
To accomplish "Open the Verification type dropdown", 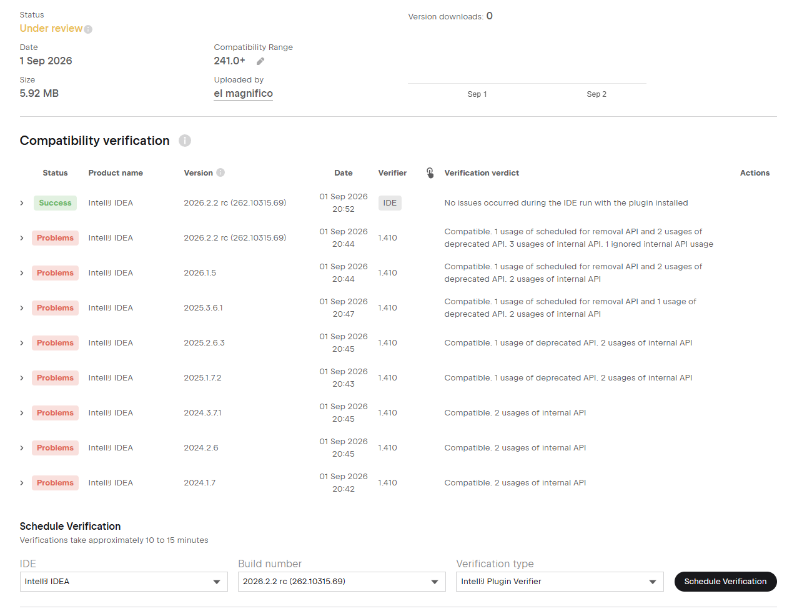I will [560, 582].
